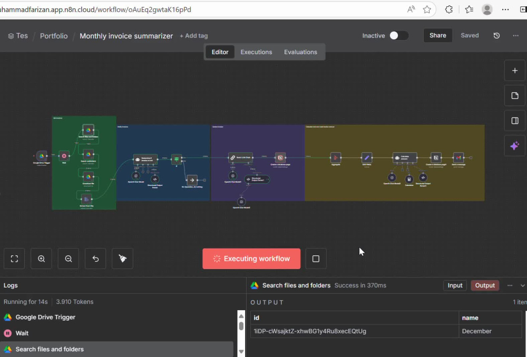This screenshot has height=357, width=527.
Task: Open the Download file Drive node
Action: tap(88, 176)
